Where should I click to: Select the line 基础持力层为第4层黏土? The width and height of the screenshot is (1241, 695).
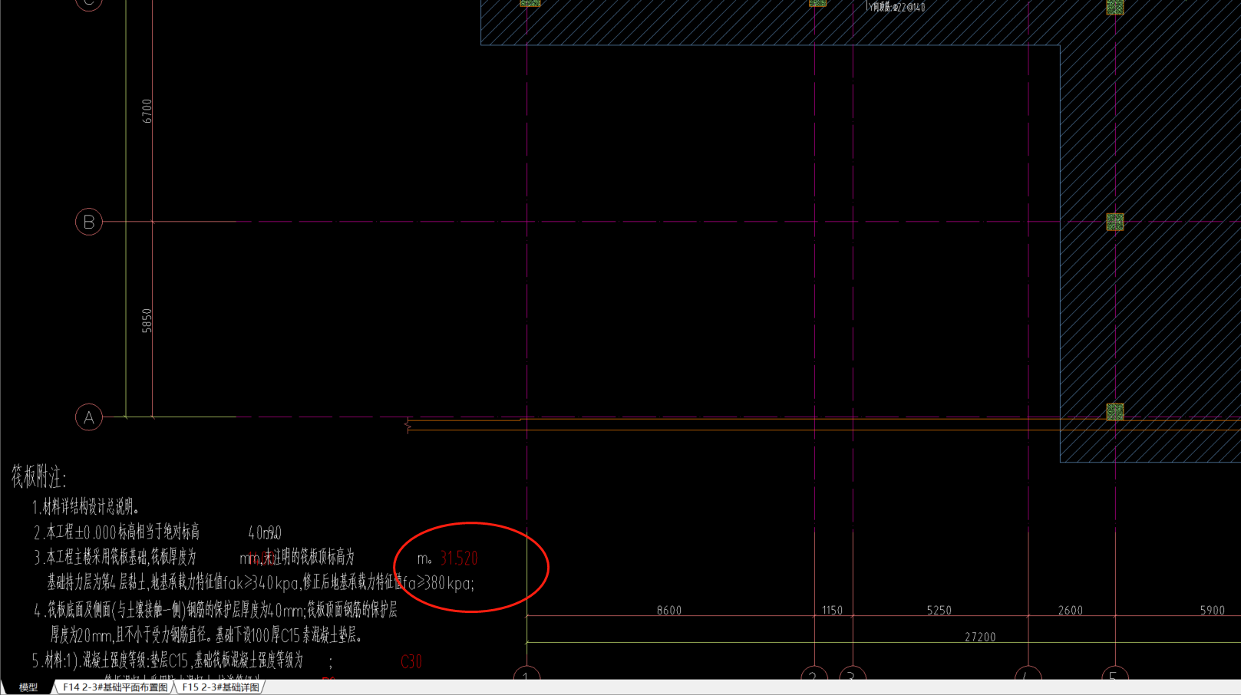[261, 583]
